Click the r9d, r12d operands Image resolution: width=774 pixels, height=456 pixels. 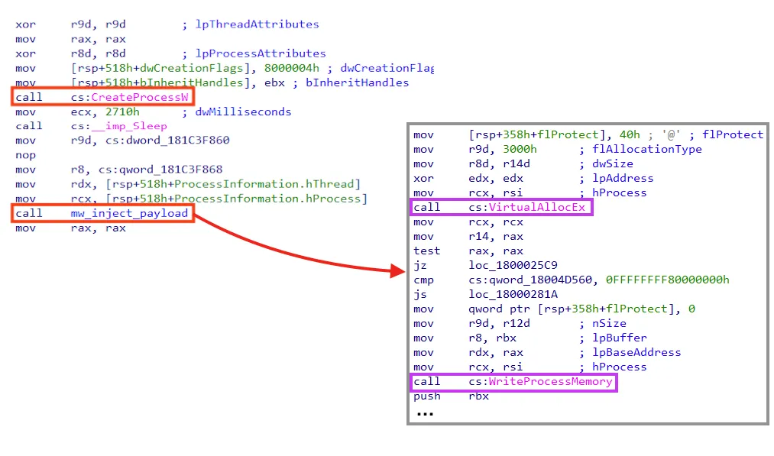pyautogui.click(x=499, y=324)
